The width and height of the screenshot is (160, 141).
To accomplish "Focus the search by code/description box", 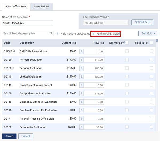I will click(25, 33).
